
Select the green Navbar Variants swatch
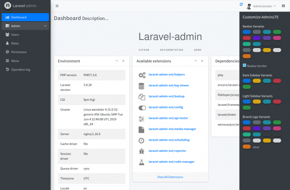[277, 32]
